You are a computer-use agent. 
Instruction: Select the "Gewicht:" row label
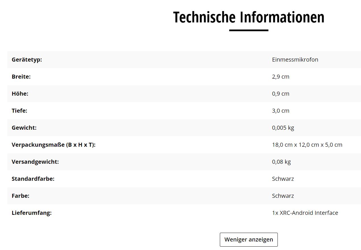tap(24, 128)
